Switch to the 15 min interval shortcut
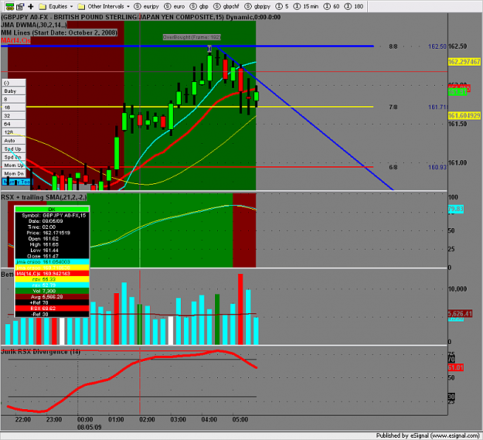The height and width of the screenshot is (440, 483). (x=306, y=6)
